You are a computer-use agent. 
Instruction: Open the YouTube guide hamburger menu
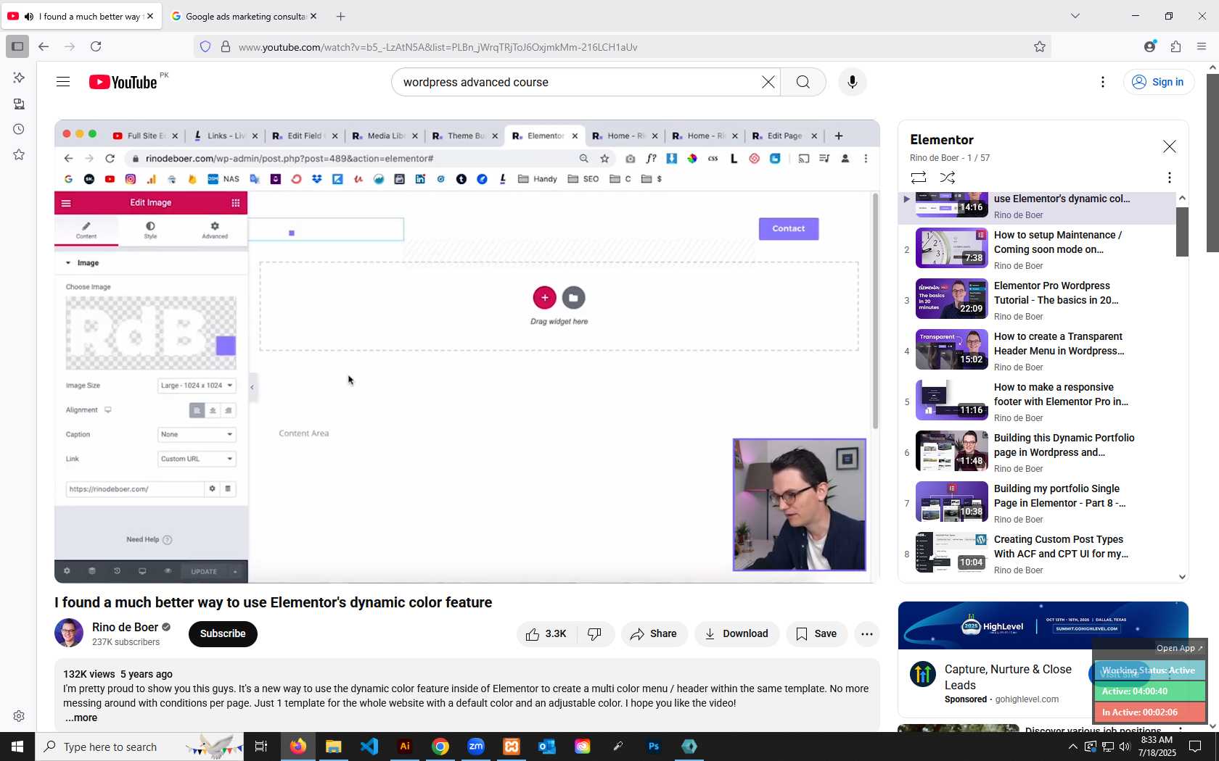pyautogui.click(x=63, y=82)
